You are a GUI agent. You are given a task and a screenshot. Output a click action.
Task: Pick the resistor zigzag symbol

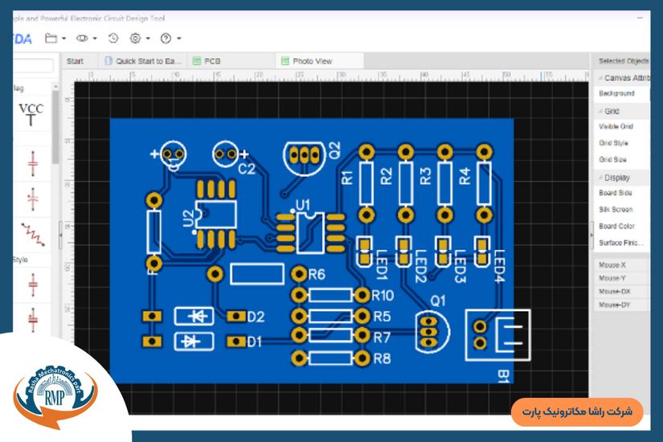coord(33,233)
